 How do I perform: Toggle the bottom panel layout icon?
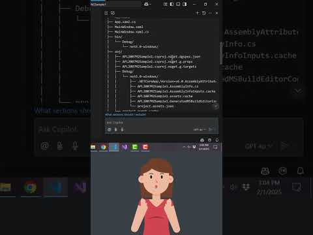pyautogui.click(x=178, y=4)
